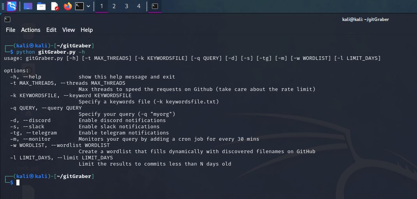Image resolution: width=417 pixels, height=199 pixels.
Task: Select the running terminal taskbar button
Action: (155, 6)
